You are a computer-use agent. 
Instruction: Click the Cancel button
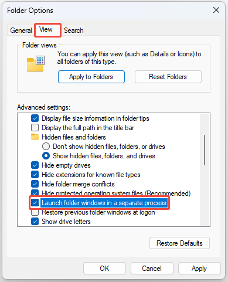tap(152, 269)
